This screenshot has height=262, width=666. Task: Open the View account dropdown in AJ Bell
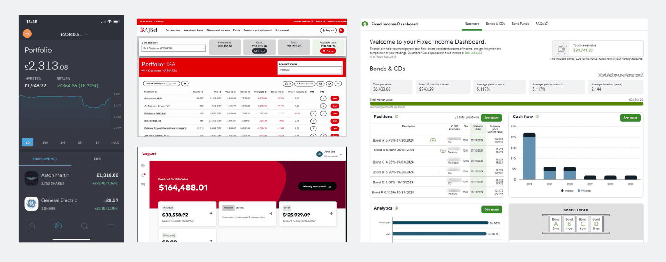(x=173, y=48)
